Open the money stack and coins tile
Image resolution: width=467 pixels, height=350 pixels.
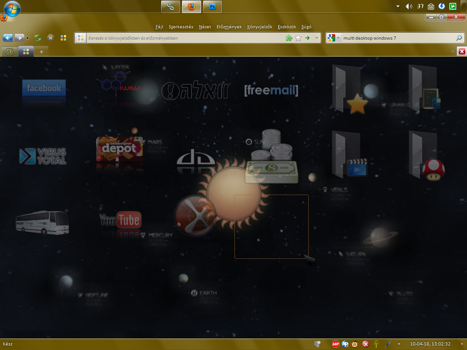pyautogui.click(x=271, y=156)
